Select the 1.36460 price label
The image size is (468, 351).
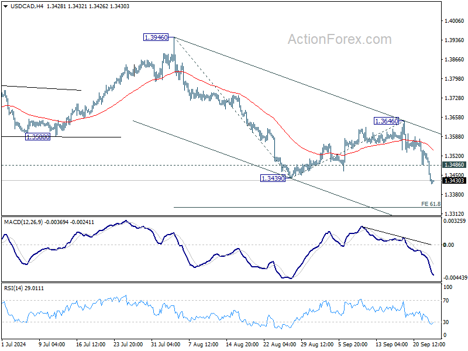tap(387, 121)
